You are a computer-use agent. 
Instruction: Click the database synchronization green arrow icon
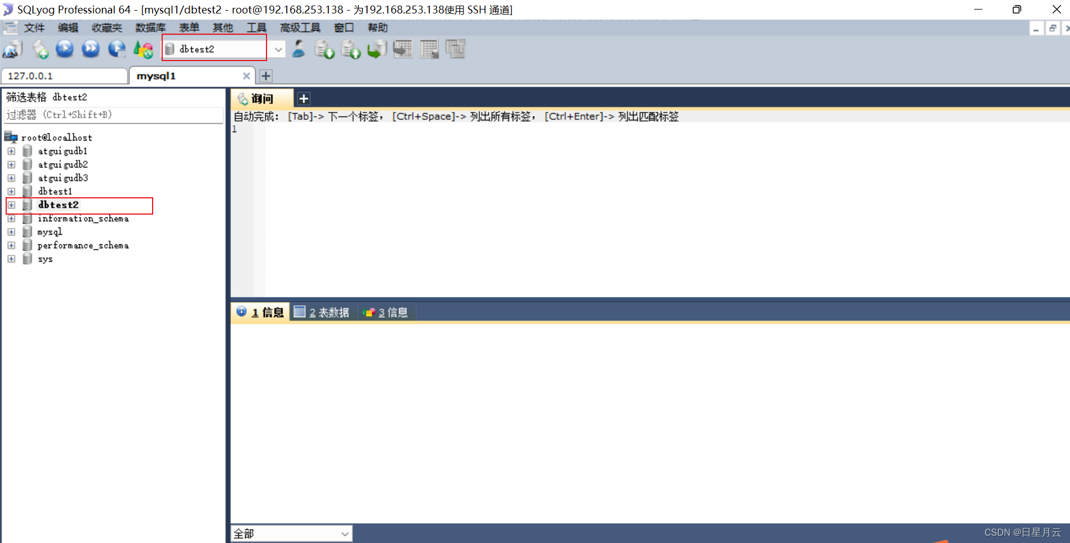(377, 49)
